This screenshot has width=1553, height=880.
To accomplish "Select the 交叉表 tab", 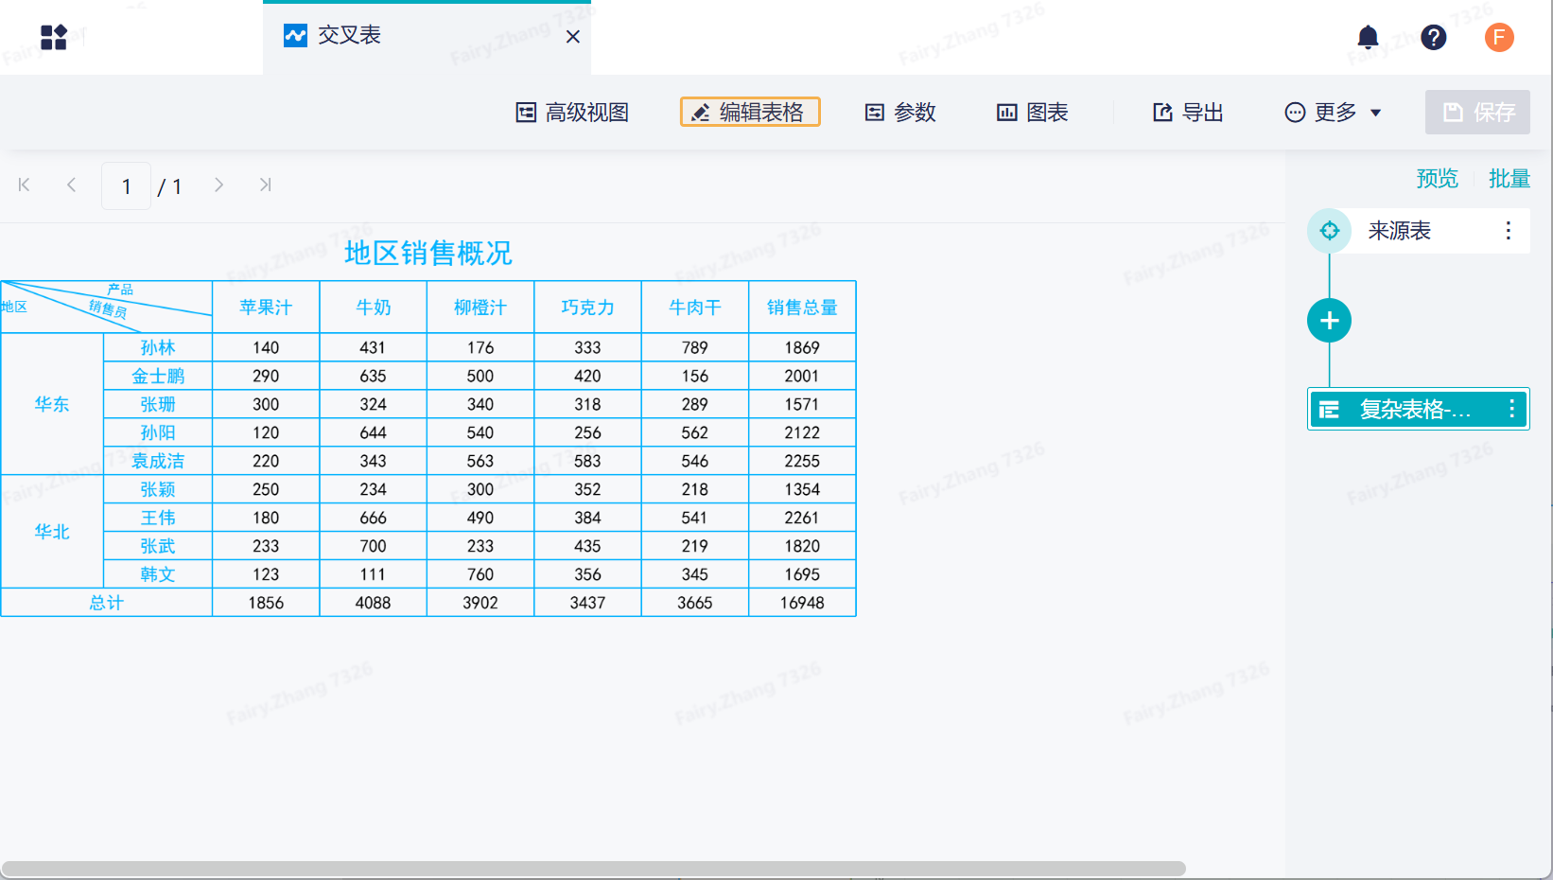I will [427, 37].
